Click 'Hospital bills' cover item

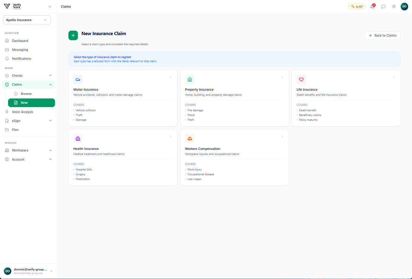(84, 170)
